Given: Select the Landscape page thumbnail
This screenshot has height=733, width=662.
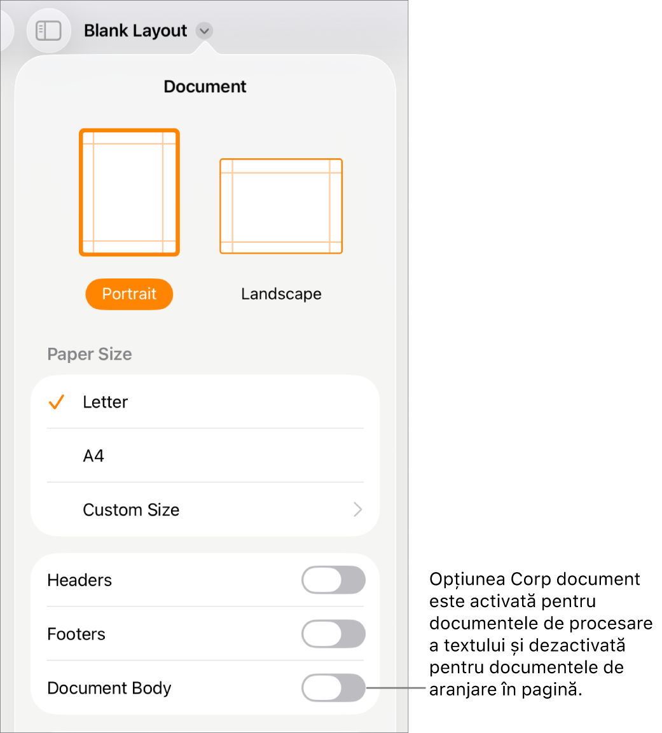Looking at the screenshot, I should click(281, 206).
